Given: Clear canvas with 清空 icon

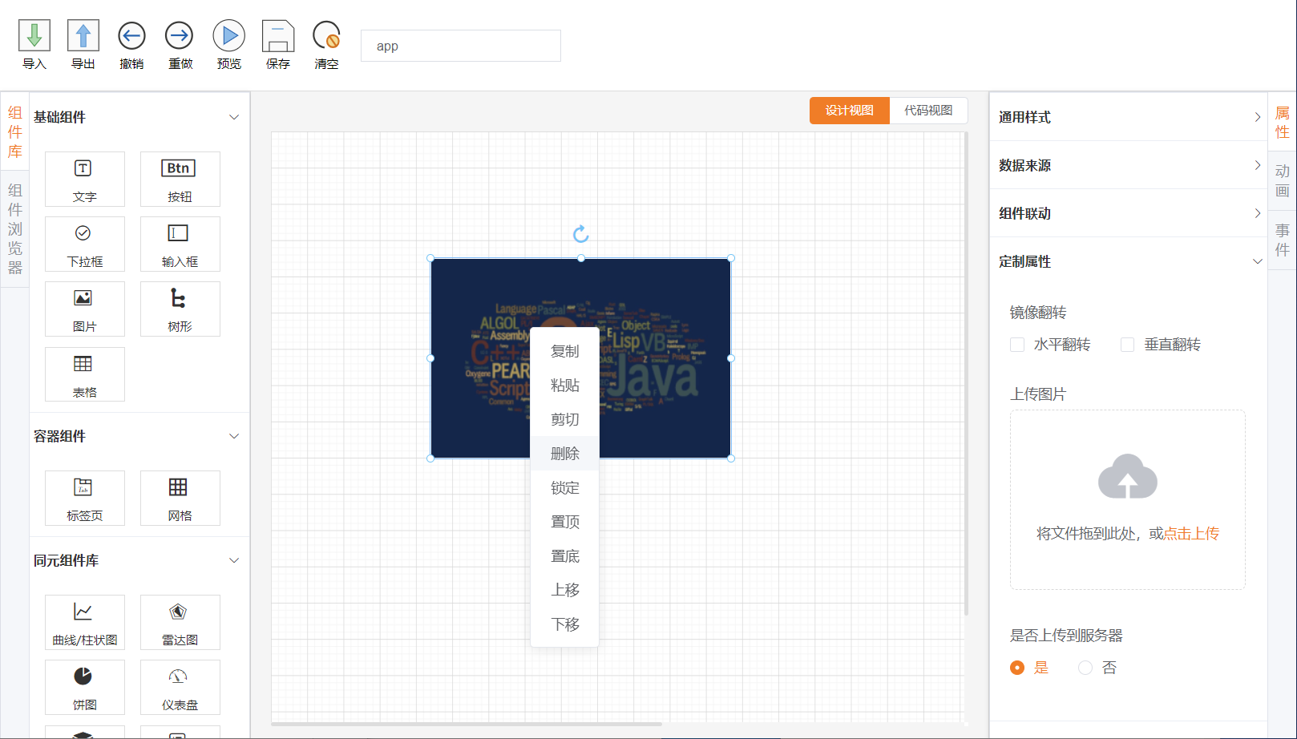Looking at the screenshot, I should (326, 36).
